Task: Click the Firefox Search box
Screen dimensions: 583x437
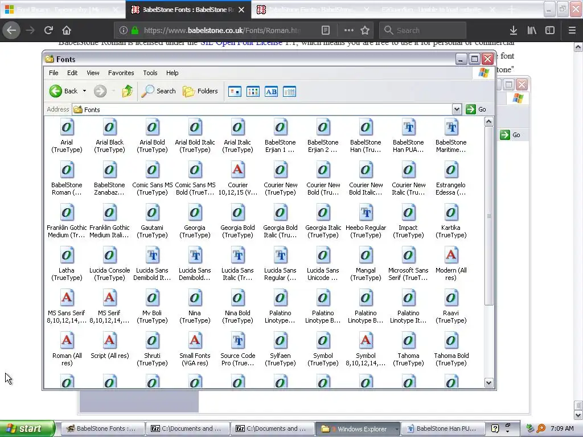Action: 423,30
